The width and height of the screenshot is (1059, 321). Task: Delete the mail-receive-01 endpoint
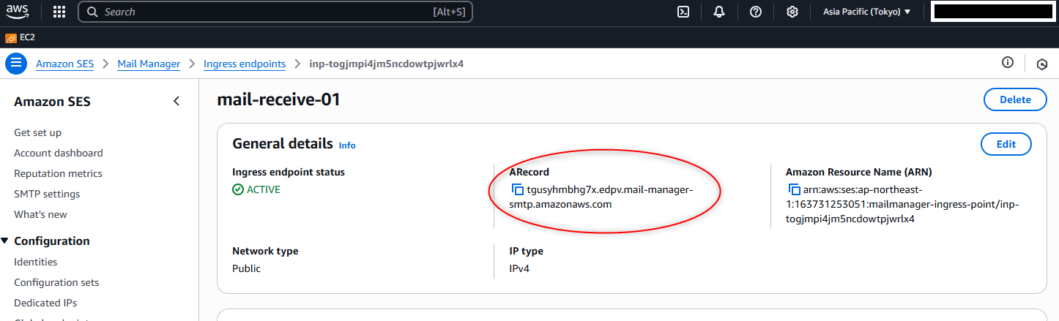pos(1014,99)
